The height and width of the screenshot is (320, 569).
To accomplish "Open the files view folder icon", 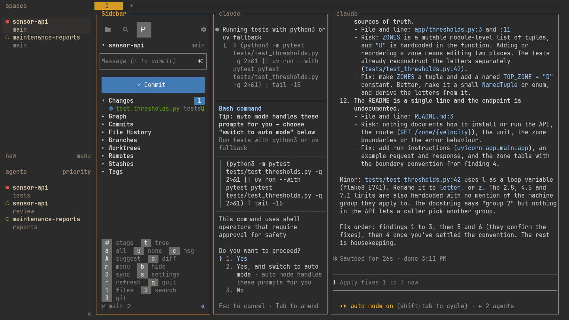I will tap(108, 30).
